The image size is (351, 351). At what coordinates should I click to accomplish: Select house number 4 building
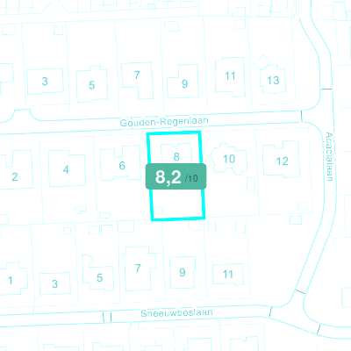(x=66, y=169)
